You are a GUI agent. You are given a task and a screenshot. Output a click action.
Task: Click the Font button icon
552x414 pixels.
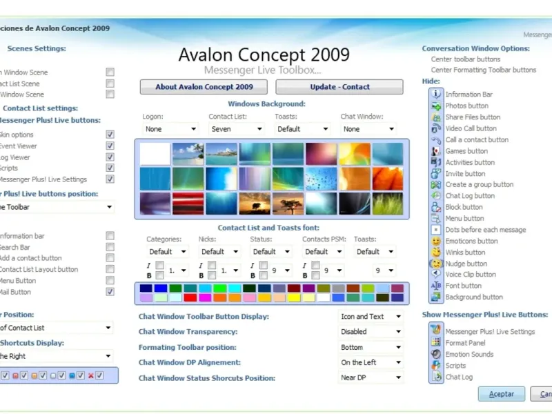click(436, 286)
